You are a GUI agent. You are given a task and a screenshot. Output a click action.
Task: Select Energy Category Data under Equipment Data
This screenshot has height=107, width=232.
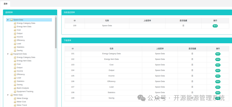point(26,57)
